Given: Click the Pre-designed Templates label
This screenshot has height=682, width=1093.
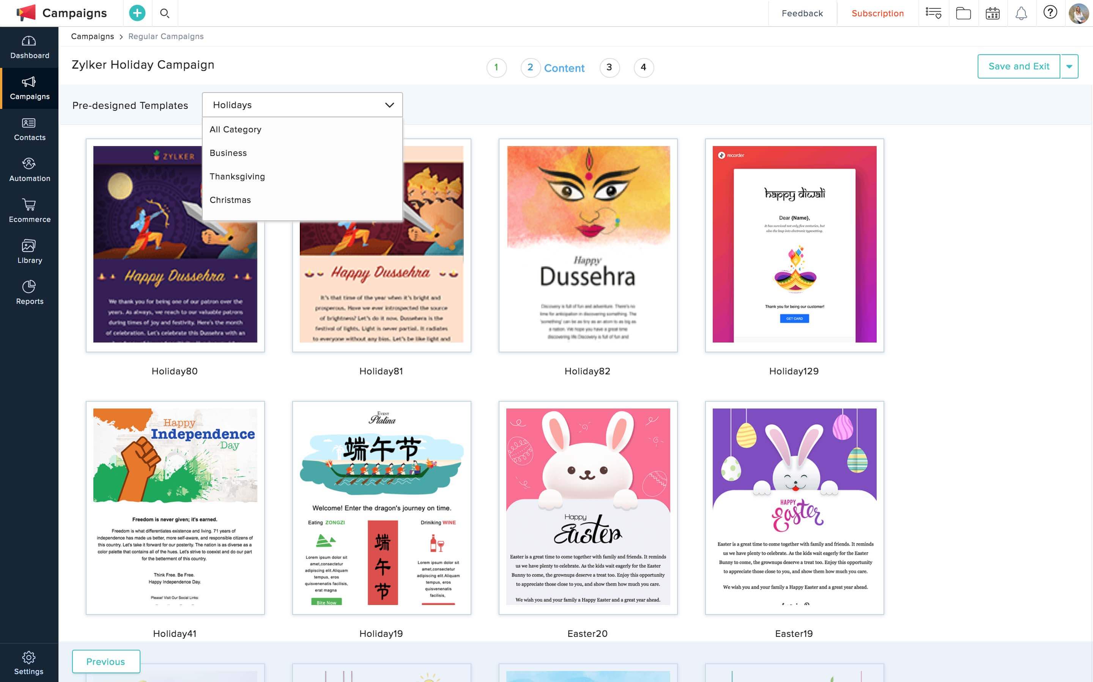Looking at the screenshot, I should pyautogui.click(x=130, y=105).
